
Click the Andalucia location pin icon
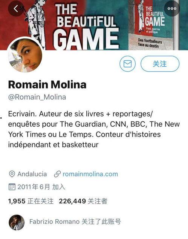tap(12, 174)
